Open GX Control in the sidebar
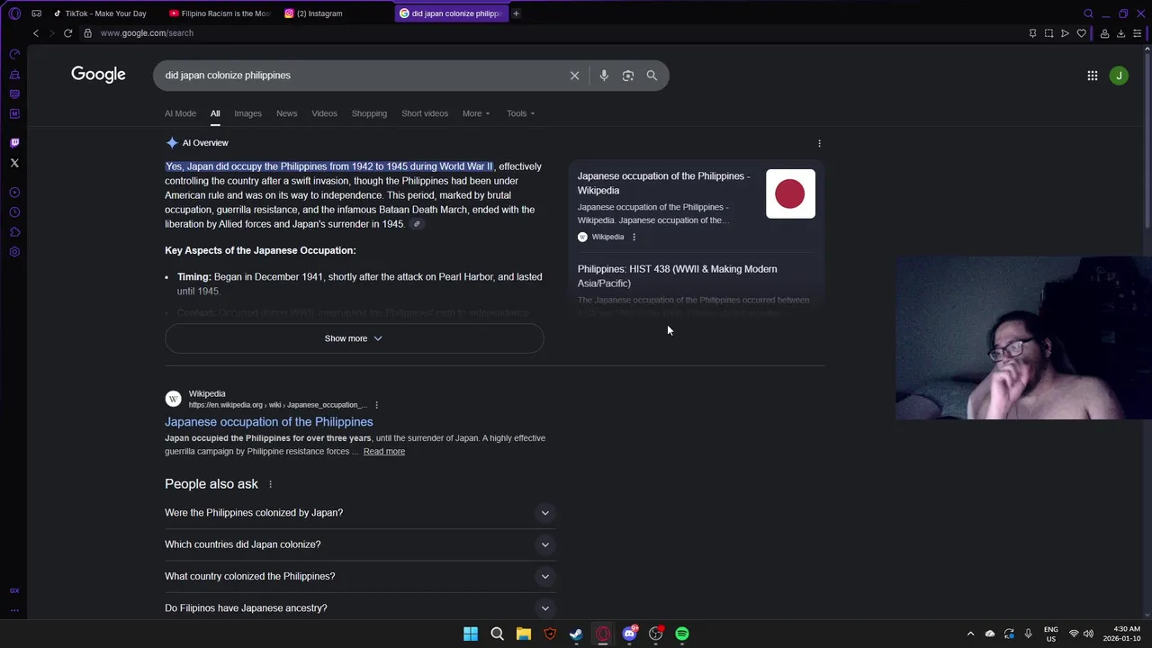This screenshot has height=648, width=1152. click(x=14, y=54)
